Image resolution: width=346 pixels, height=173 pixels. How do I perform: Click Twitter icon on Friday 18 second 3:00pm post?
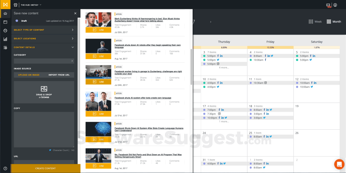point(264,118)
